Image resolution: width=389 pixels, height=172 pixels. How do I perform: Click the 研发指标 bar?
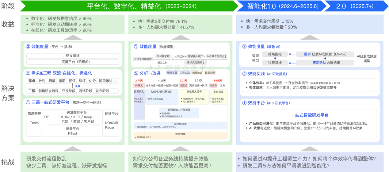(x=73, y=56)
